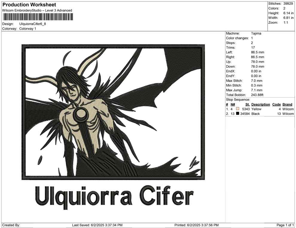
Task: Click the Zoom value '1:1'
Action: click(286, 22)
